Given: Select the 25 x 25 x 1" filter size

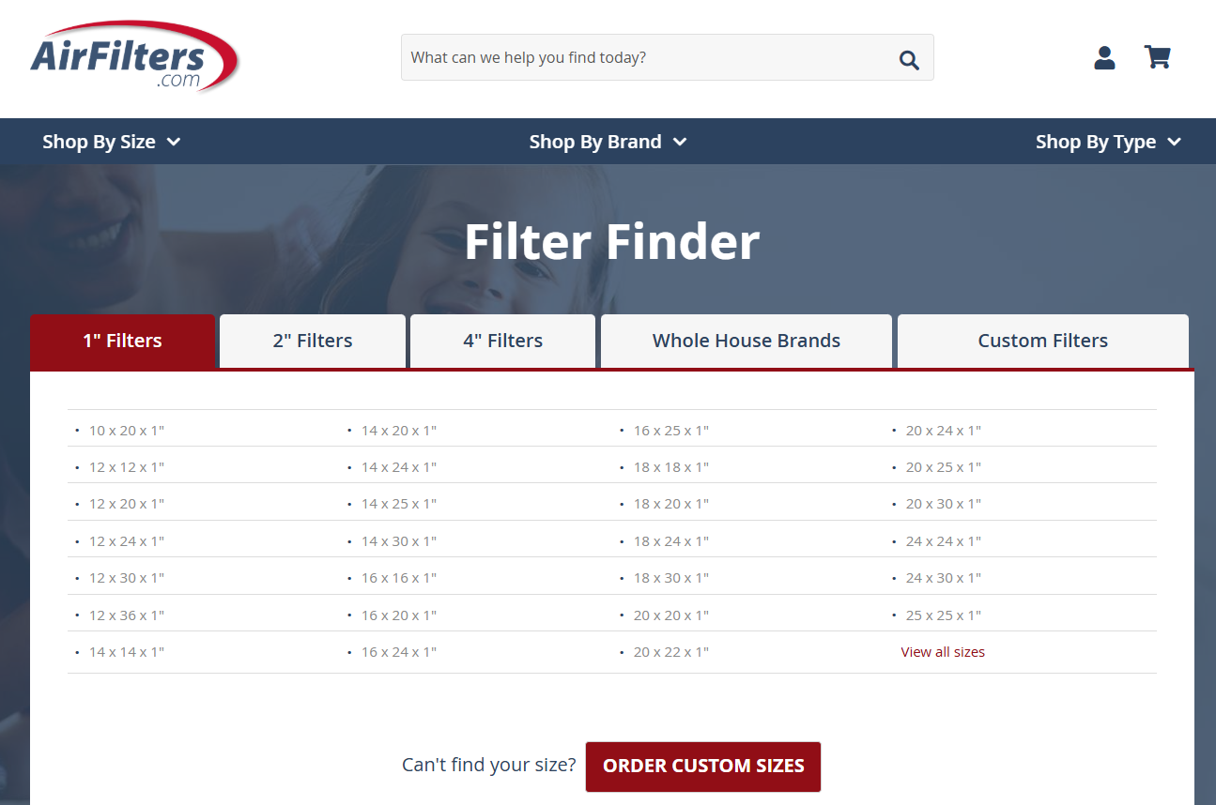Looking at the screenshot, I should tap(943, 615).
